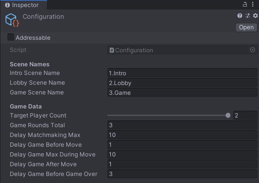
Task: Click the Intro Scene Name field
Action: pyautogui.click(x=182, y=73)
